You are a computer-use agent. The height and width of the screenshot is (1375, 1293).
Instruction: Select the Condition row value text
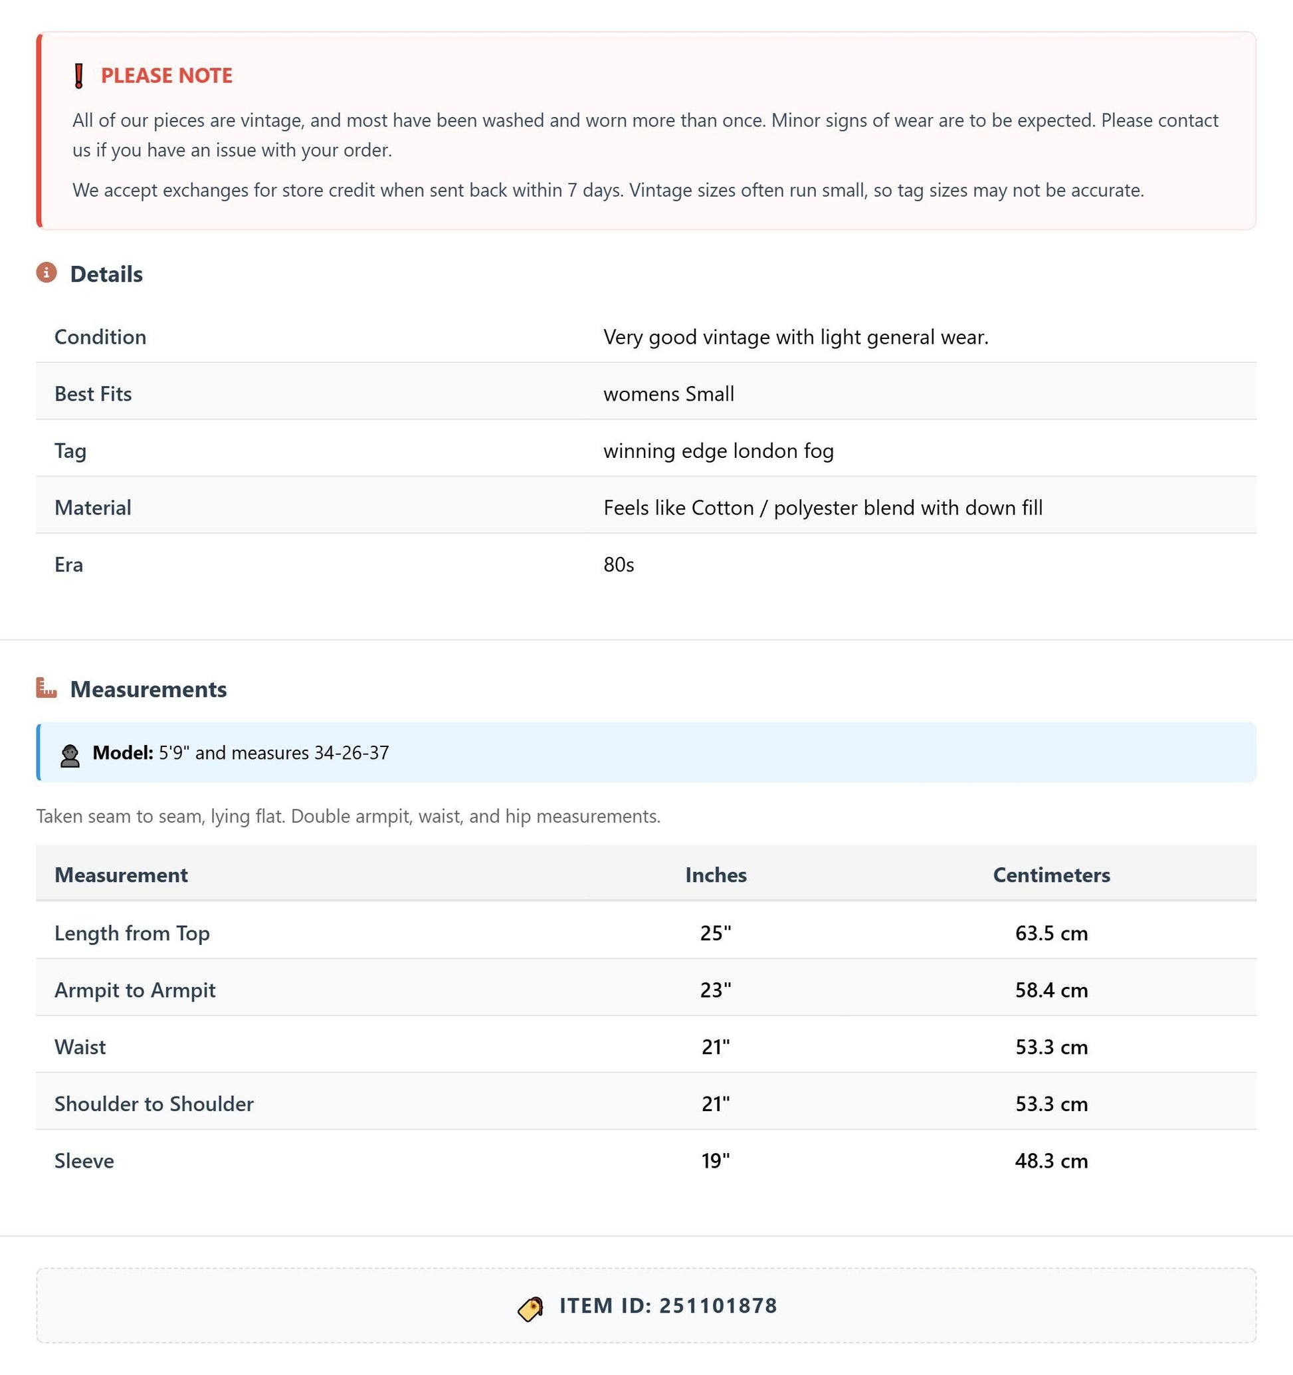coord(796,337)
